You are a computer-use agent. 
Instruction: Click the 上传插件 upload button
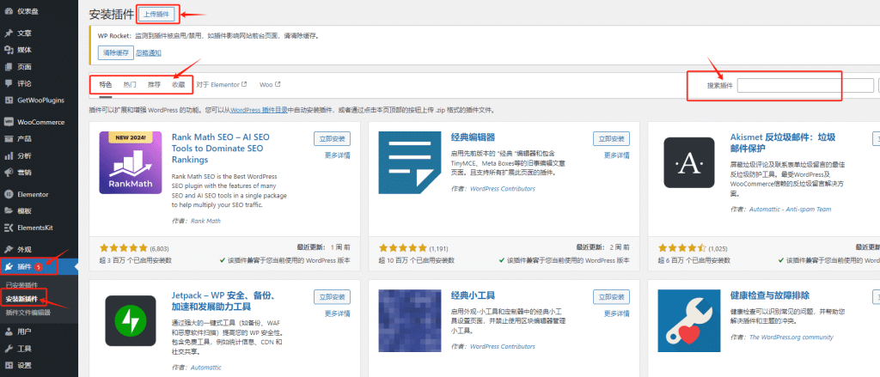click(158, 14)
